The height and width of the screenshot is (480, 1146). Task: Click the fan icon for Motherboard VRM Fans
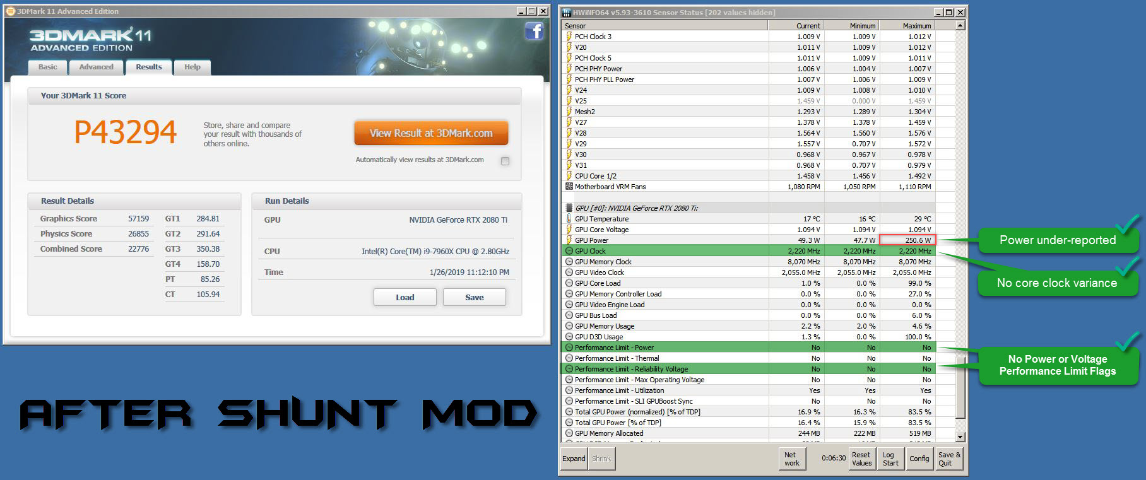[569, 187]
